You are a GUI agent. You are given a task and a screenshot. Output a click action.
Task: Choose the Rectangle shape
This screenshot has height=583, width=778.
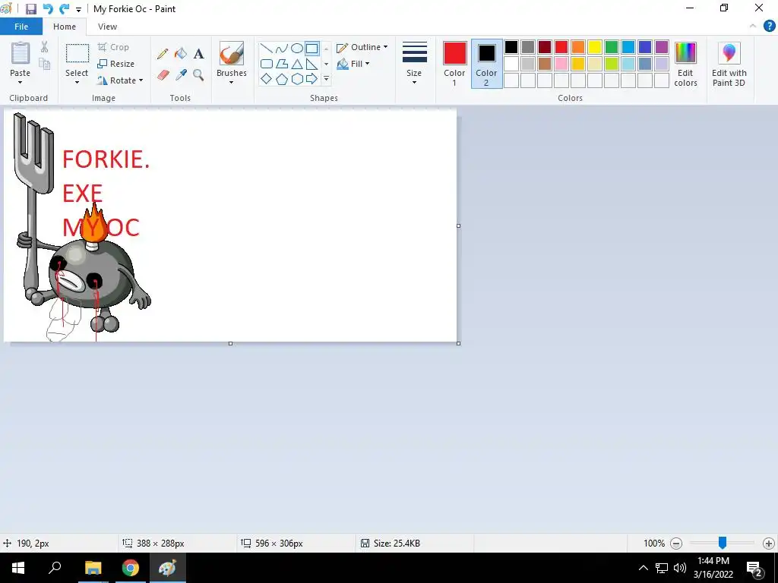(x=312, y=48)
